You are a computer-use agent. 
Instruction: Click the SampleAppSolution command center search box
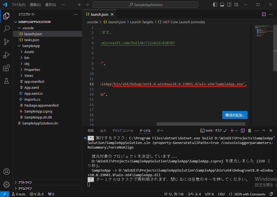(145, 5)
